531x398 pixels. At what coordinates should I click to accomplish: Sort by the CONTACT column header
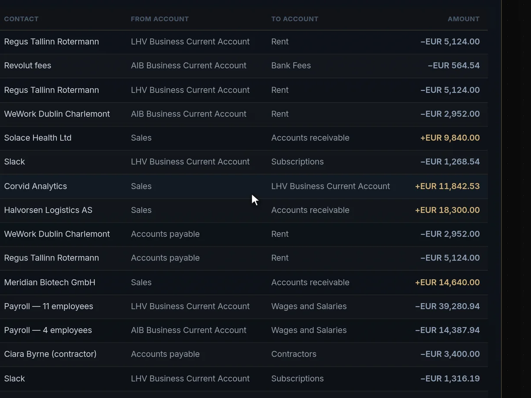[x=21, y=19]
